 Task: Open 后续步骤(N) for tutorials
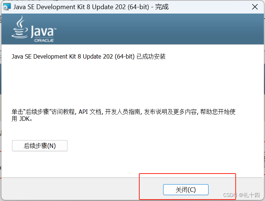40,146
